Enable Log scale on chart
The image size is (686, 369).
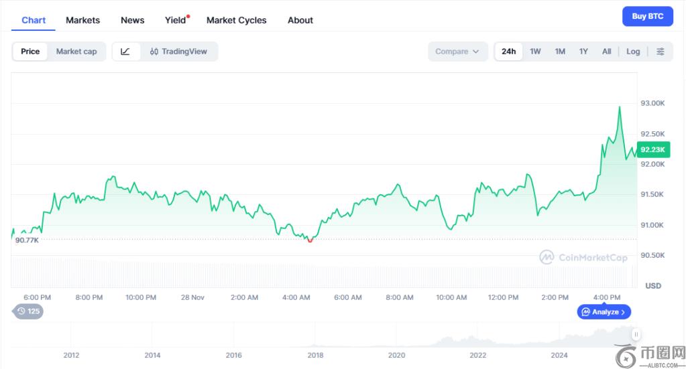point(633,52)
